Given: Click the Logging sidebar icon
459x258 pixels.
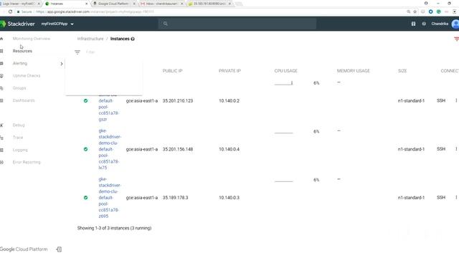Looking at the screenshot, I should pyautogui.click(x=1, y=150).
